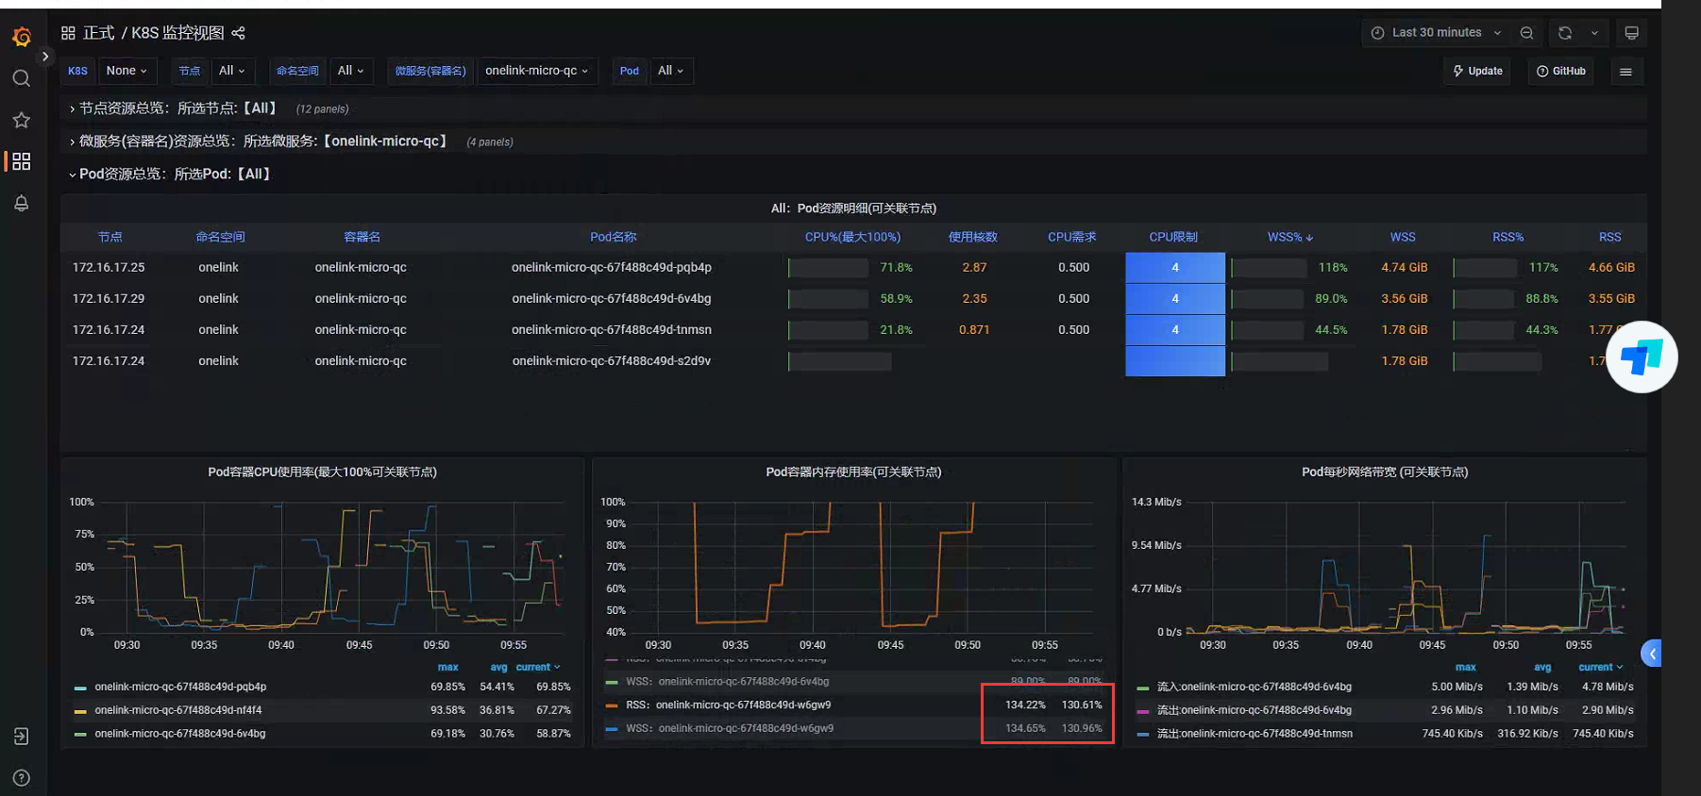Share dashboard via share icon
The image size is (1701, 796).
click(239, 33)
